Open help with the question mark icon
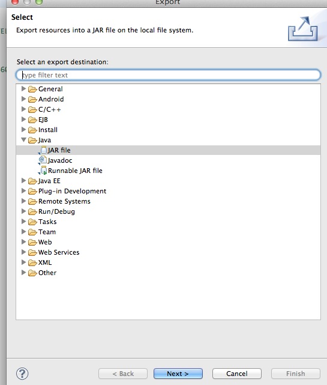327x385 pixels. click(x=22, y=374)
